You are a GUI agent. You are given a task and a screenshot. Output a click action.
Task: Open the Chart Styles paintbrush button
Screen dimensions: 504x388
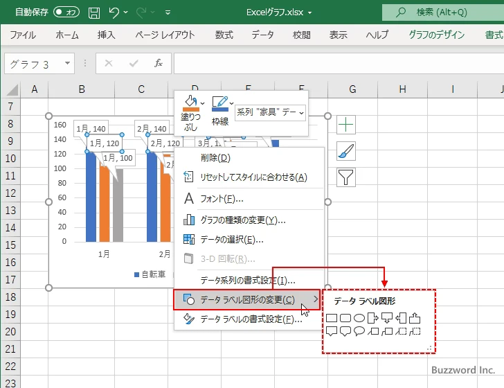[346, 151]
